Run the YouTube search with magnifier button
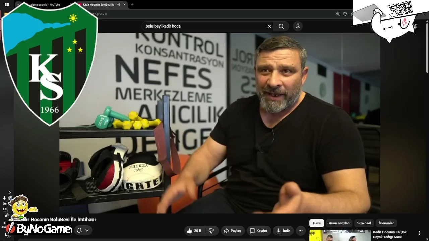The image size is (429, 241). coord(281,26)
